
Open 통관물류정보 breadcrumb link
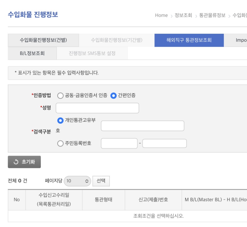pyautogui.click(x=212, y=15)
